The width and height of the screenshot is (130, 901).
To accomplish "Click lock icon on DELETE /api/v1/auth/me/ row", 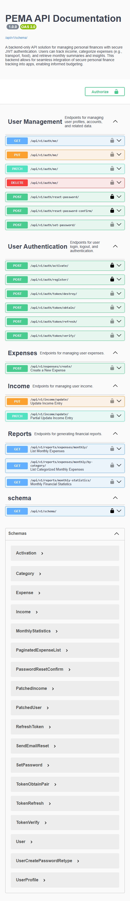I will [112, 183].
